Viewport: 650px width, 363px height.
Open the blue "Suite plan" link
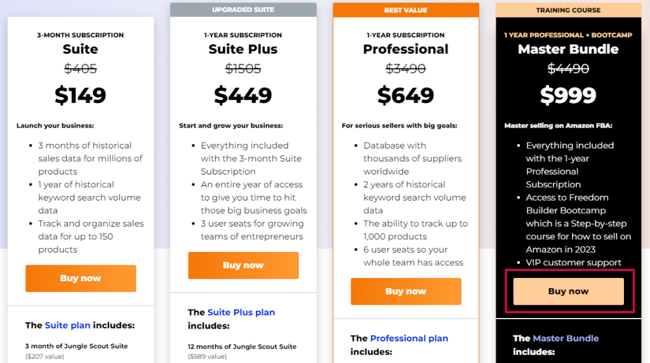[68, 325]
